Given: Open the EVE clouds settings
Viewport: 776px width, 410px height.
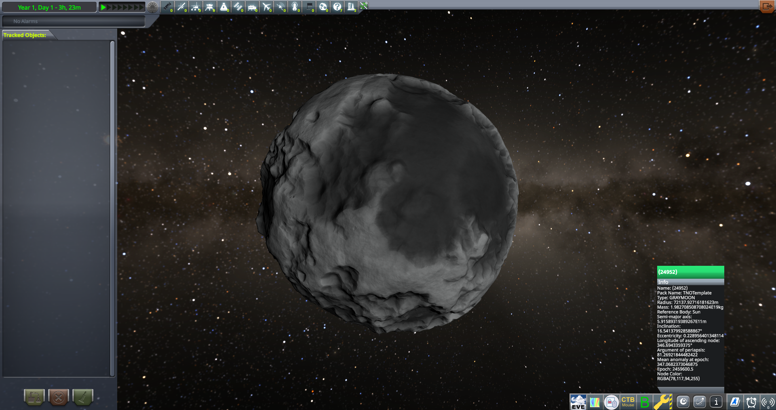Looking at the screenshot, I should click(x=578, y=402).
